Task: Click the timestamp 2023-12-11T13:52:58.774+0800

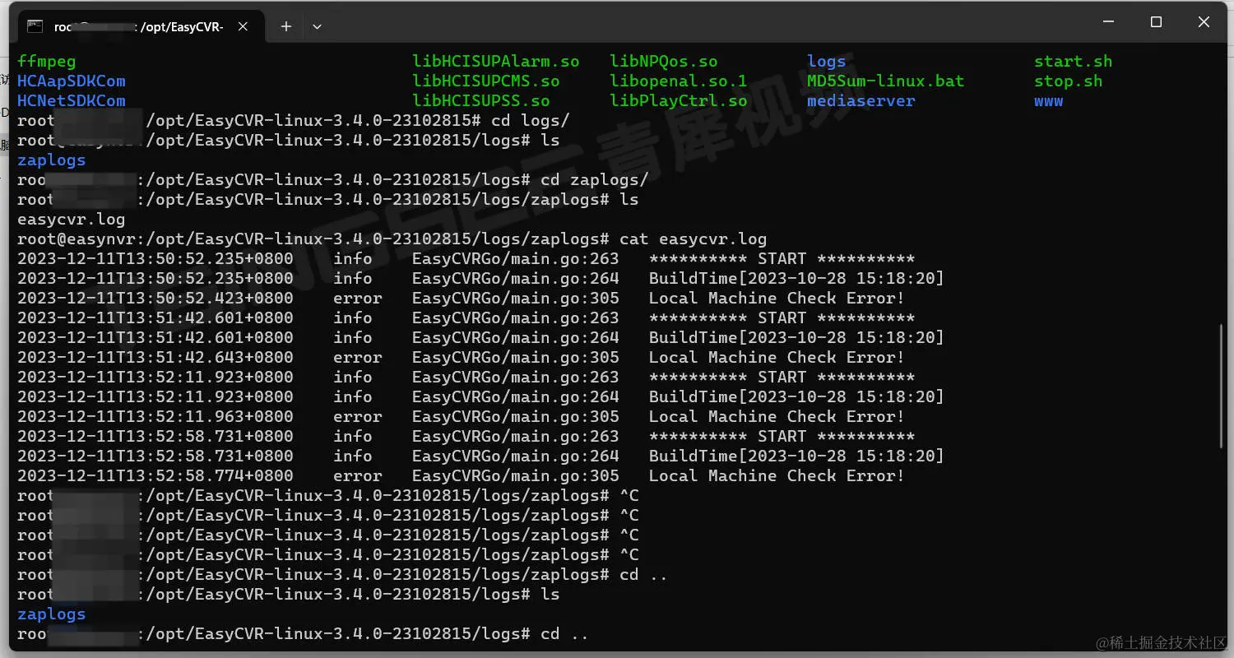Action: [155, 476]
